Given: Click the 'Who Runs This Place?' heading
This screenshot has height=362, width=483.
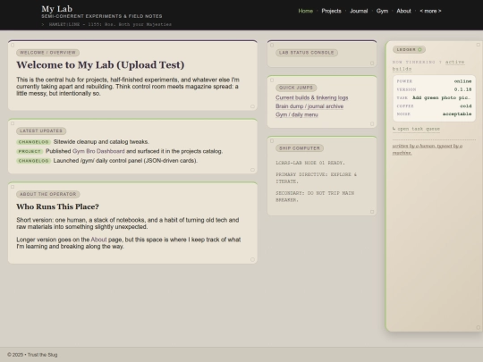Looking at the screenshot, I should pos(57,206).
